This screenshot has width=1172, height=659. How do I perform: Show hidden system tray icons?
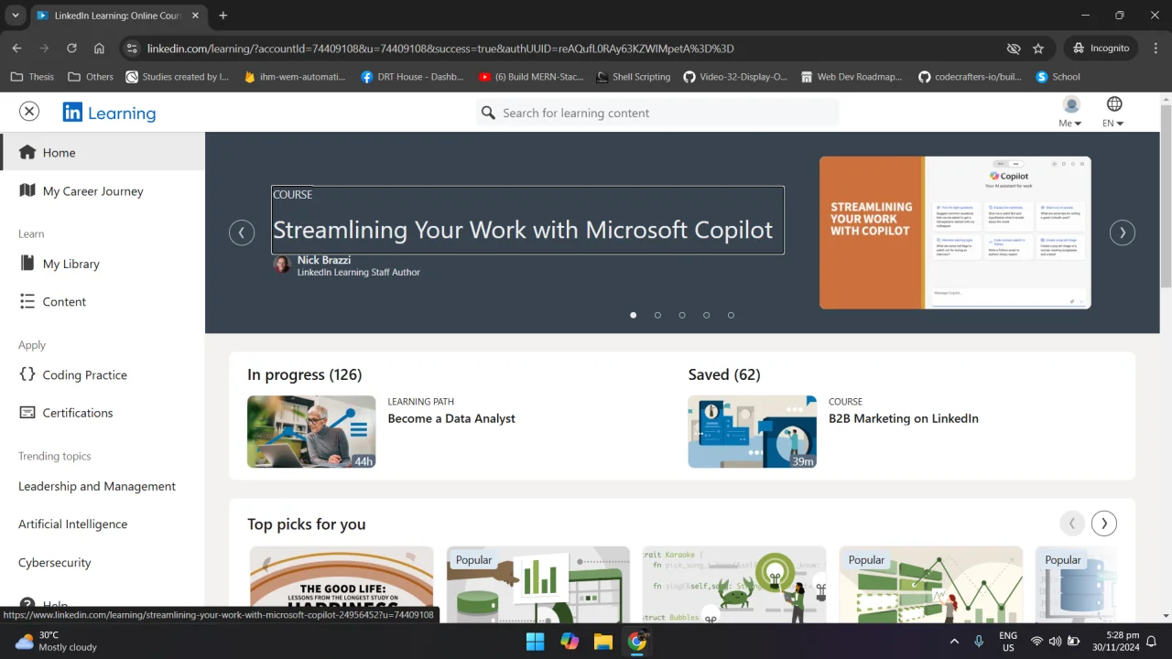click(954, 642)
